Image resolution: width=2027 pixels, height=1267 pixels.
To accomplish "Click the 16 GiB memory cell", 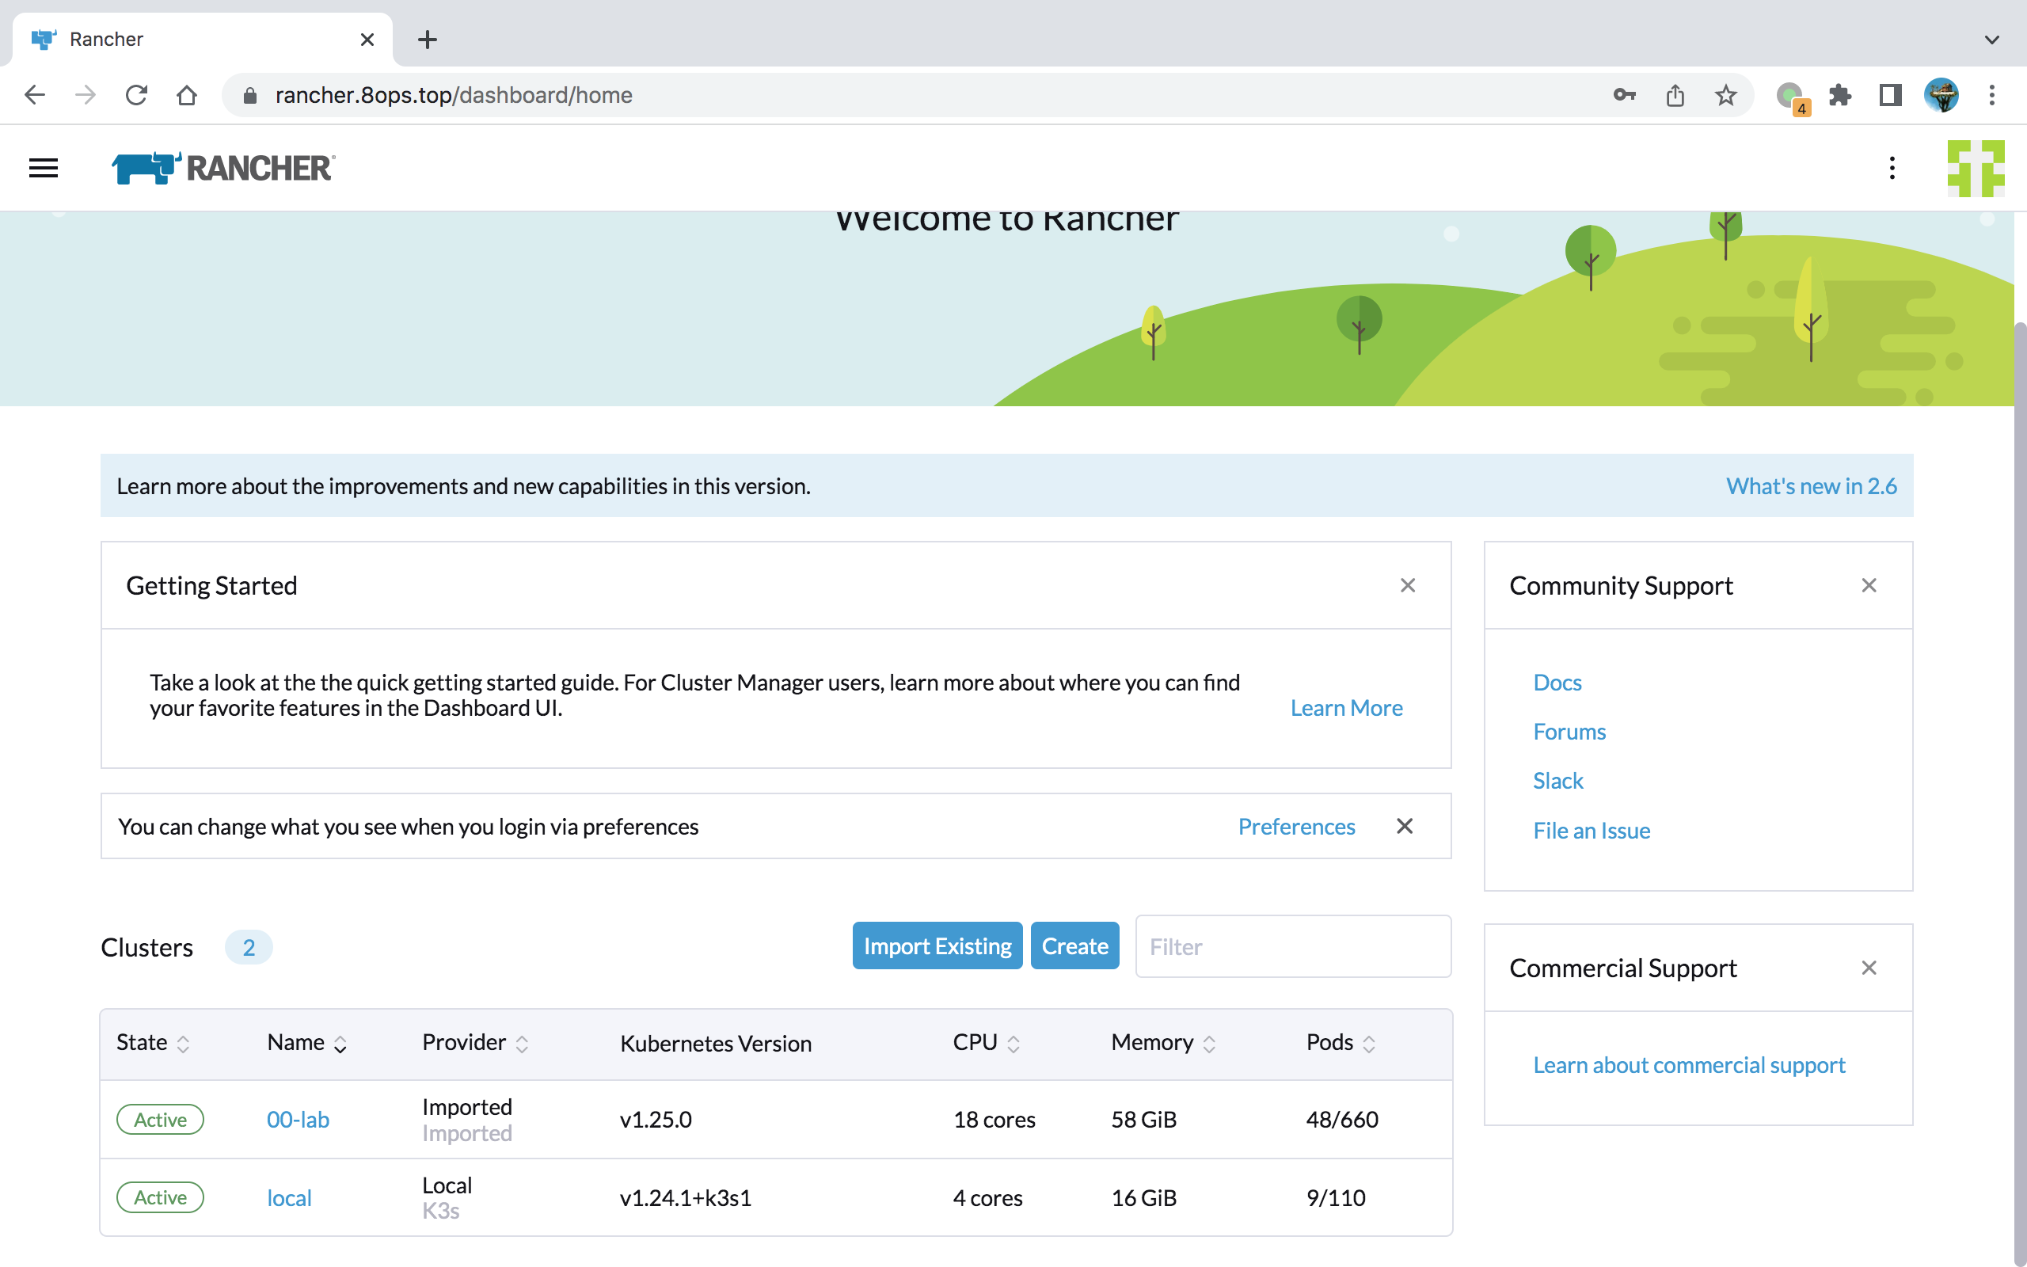I will (1143, 1197).
